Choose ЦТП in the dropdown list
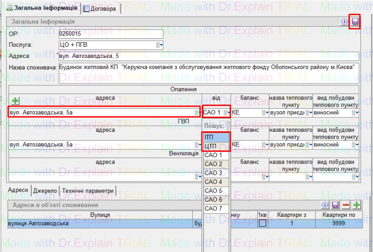The height and width of the screenshot is (252, 373). pos(216,146)
